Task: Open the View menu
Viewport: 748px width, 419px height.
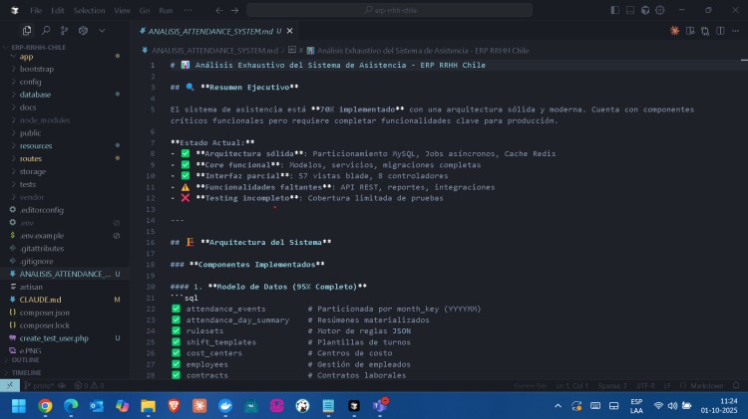Action: 122,10
